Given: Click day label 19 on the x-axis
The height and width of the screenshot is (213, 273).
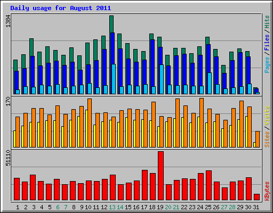Looking at the screenshot, I should 160,207.
